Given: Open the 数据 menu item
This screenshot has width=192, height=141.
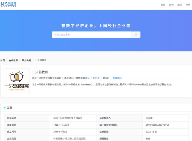Looking at the screenshot, I should click(163, 5).
